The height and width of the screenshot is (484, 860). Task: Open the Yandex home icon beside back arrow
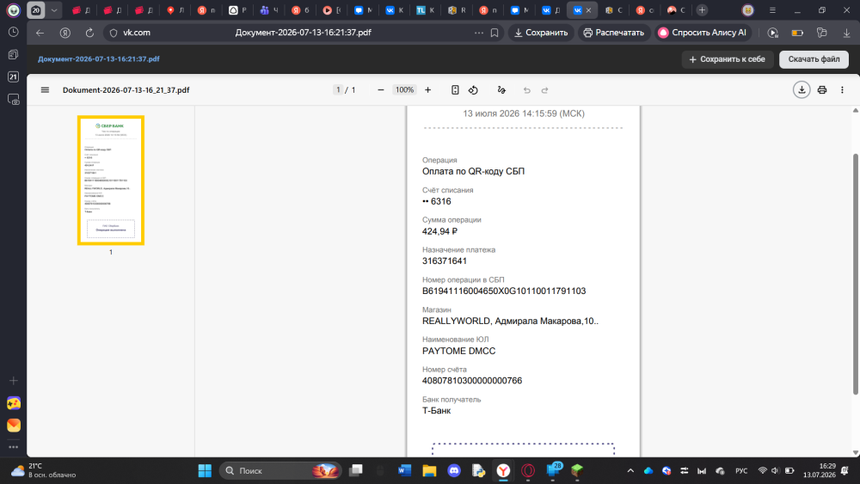64,33
